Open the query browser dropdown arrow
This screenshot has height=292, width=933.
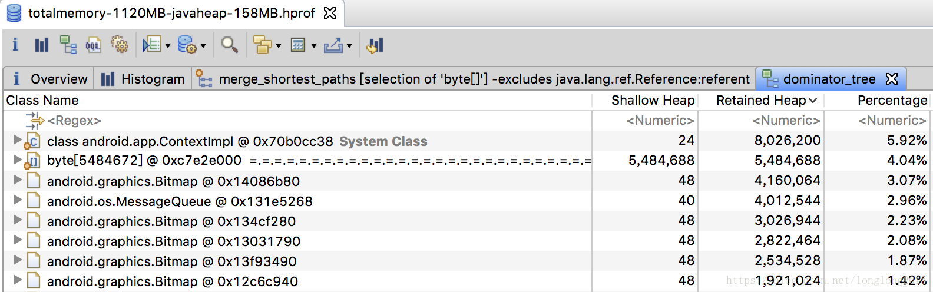[203, 46]
